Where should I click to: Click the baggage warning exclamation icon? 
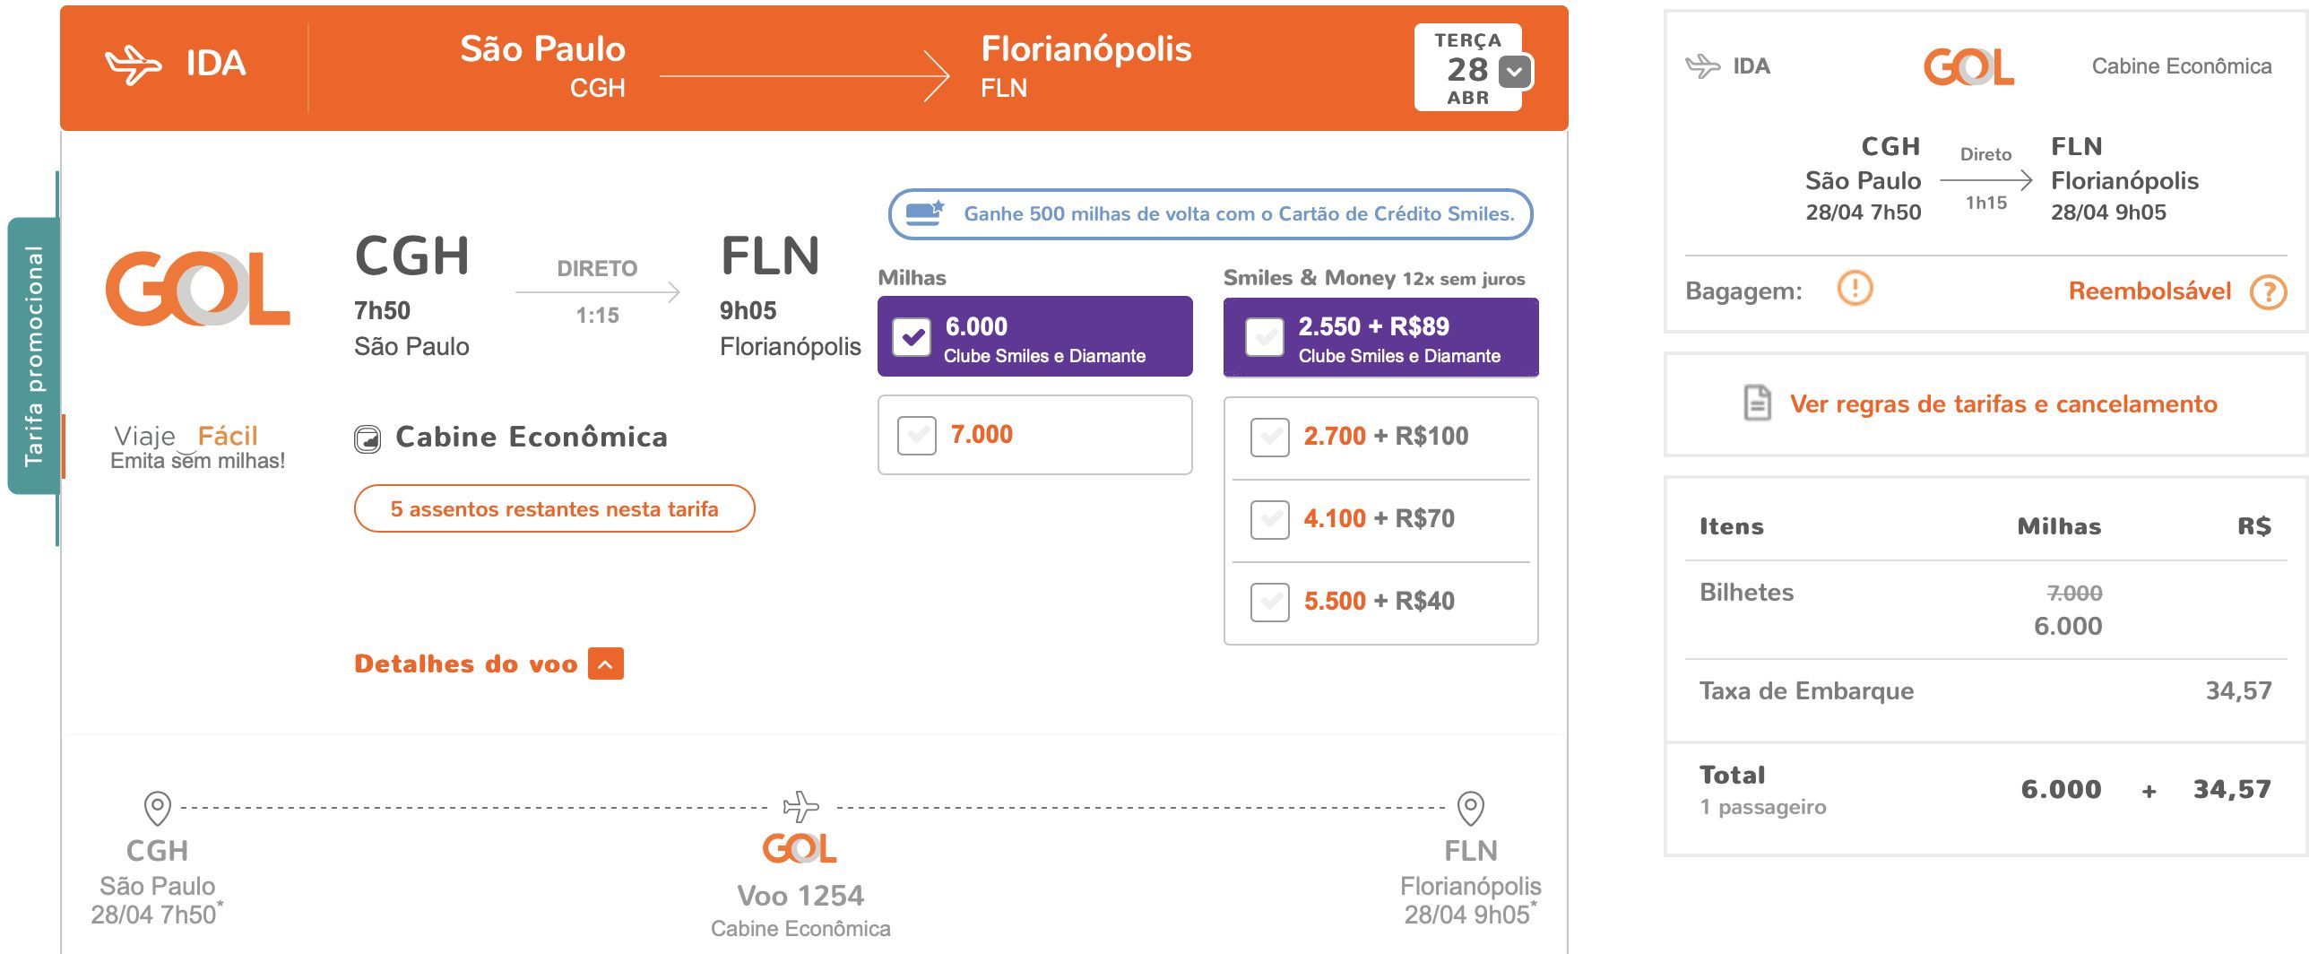(1855, 289)
